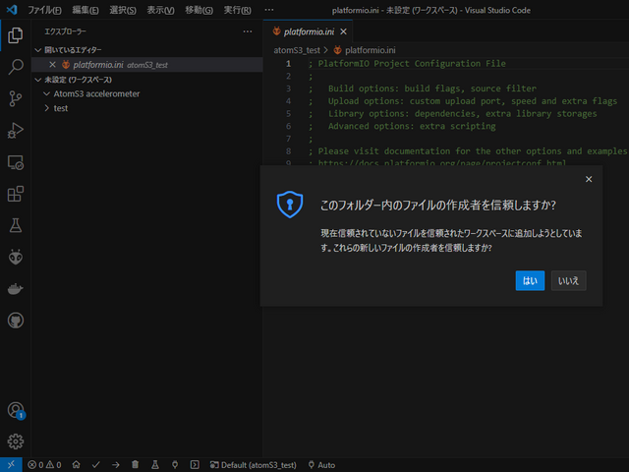The image size is (629, 472).
Task: Open Remote Explorer view icon
Action: click(16, 162)
